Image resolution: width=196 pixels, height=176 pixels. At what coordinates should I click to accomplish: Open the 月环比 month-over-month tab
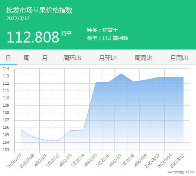click(108, 58)
